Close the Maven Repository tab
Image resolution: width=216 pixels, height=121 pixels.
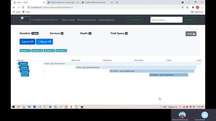click(78, 2)
